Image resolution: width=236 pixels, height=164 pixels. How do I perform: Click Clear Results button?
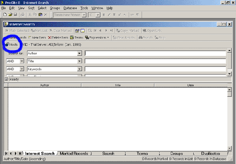click(124, 38)
